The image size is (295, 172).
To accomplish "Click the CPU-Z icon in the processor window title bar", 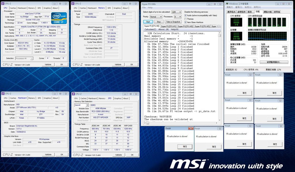I will [x=3, y=3].
